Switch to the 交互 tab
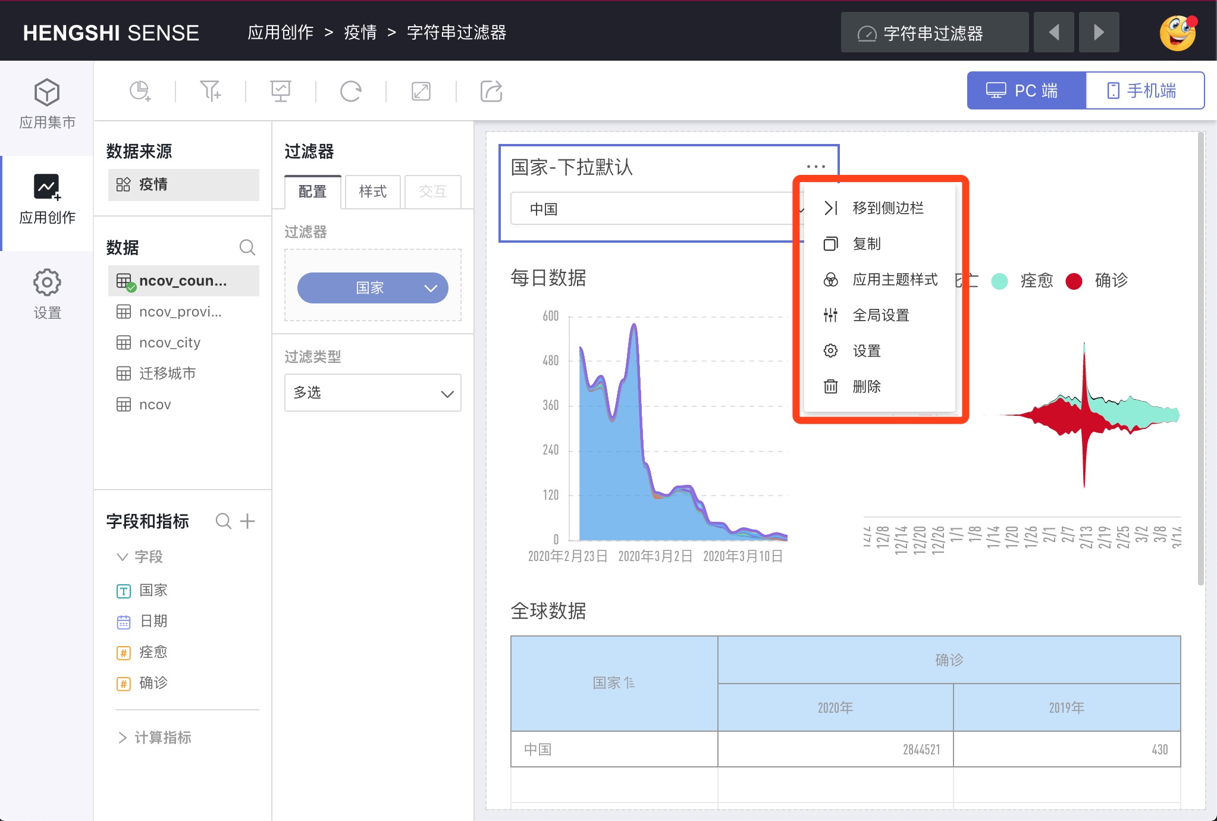Screen dimensions: 1217x821 pyautogui.click(x=433, y=192)
